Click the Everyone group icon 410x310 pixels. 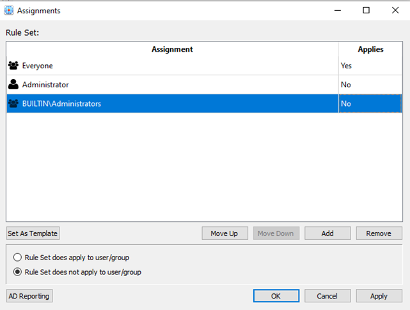click(x=13, y=66)
